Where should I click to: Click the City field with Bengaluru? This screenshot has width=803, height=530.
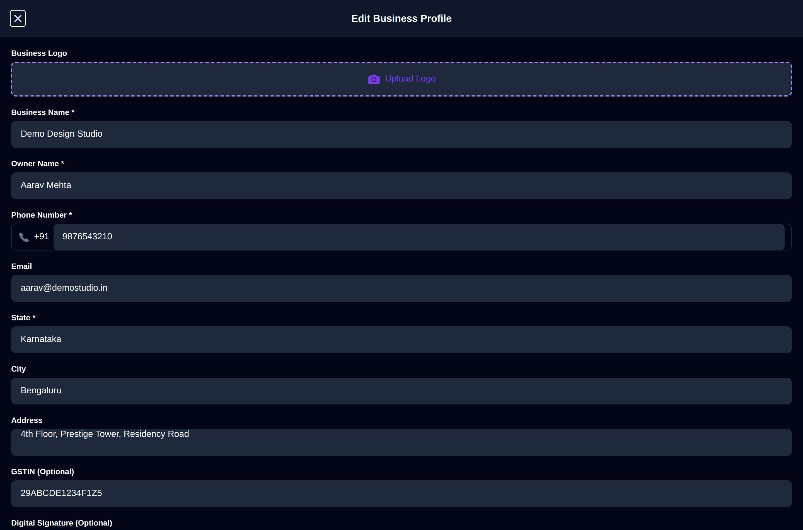[x=401, y=391]
